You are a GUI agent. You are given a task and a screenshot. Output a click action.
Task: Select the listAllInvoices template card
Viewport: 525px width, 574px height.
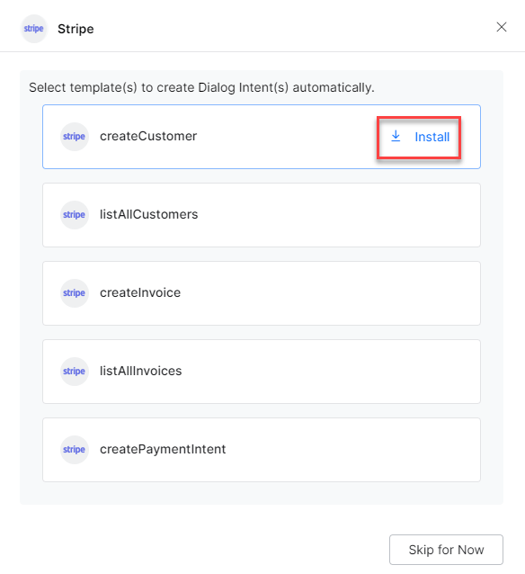pos(262,372)
